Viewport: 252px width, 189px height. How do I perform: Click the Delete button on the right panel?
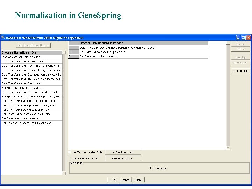tap(240, 49)
